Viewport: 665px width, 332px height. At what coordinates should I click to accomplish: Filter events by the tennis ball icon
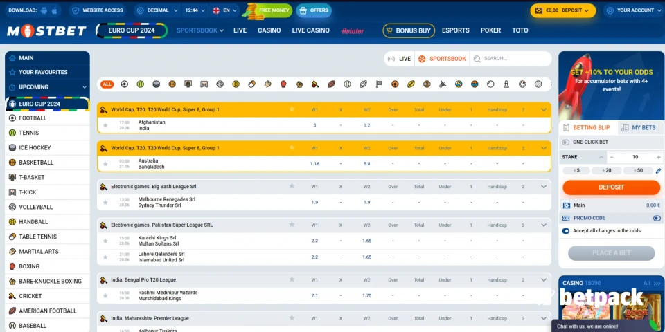[140, 84]
